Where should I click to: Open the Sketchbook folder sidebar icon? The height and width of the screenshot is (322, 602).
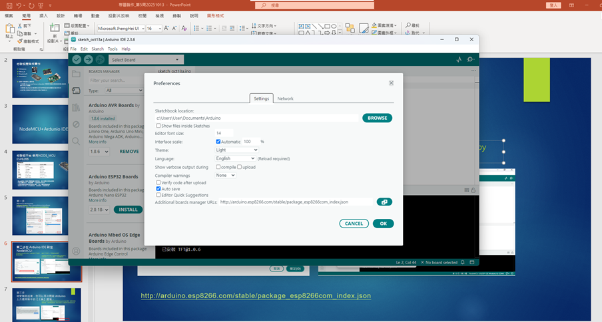coord(76,74)
